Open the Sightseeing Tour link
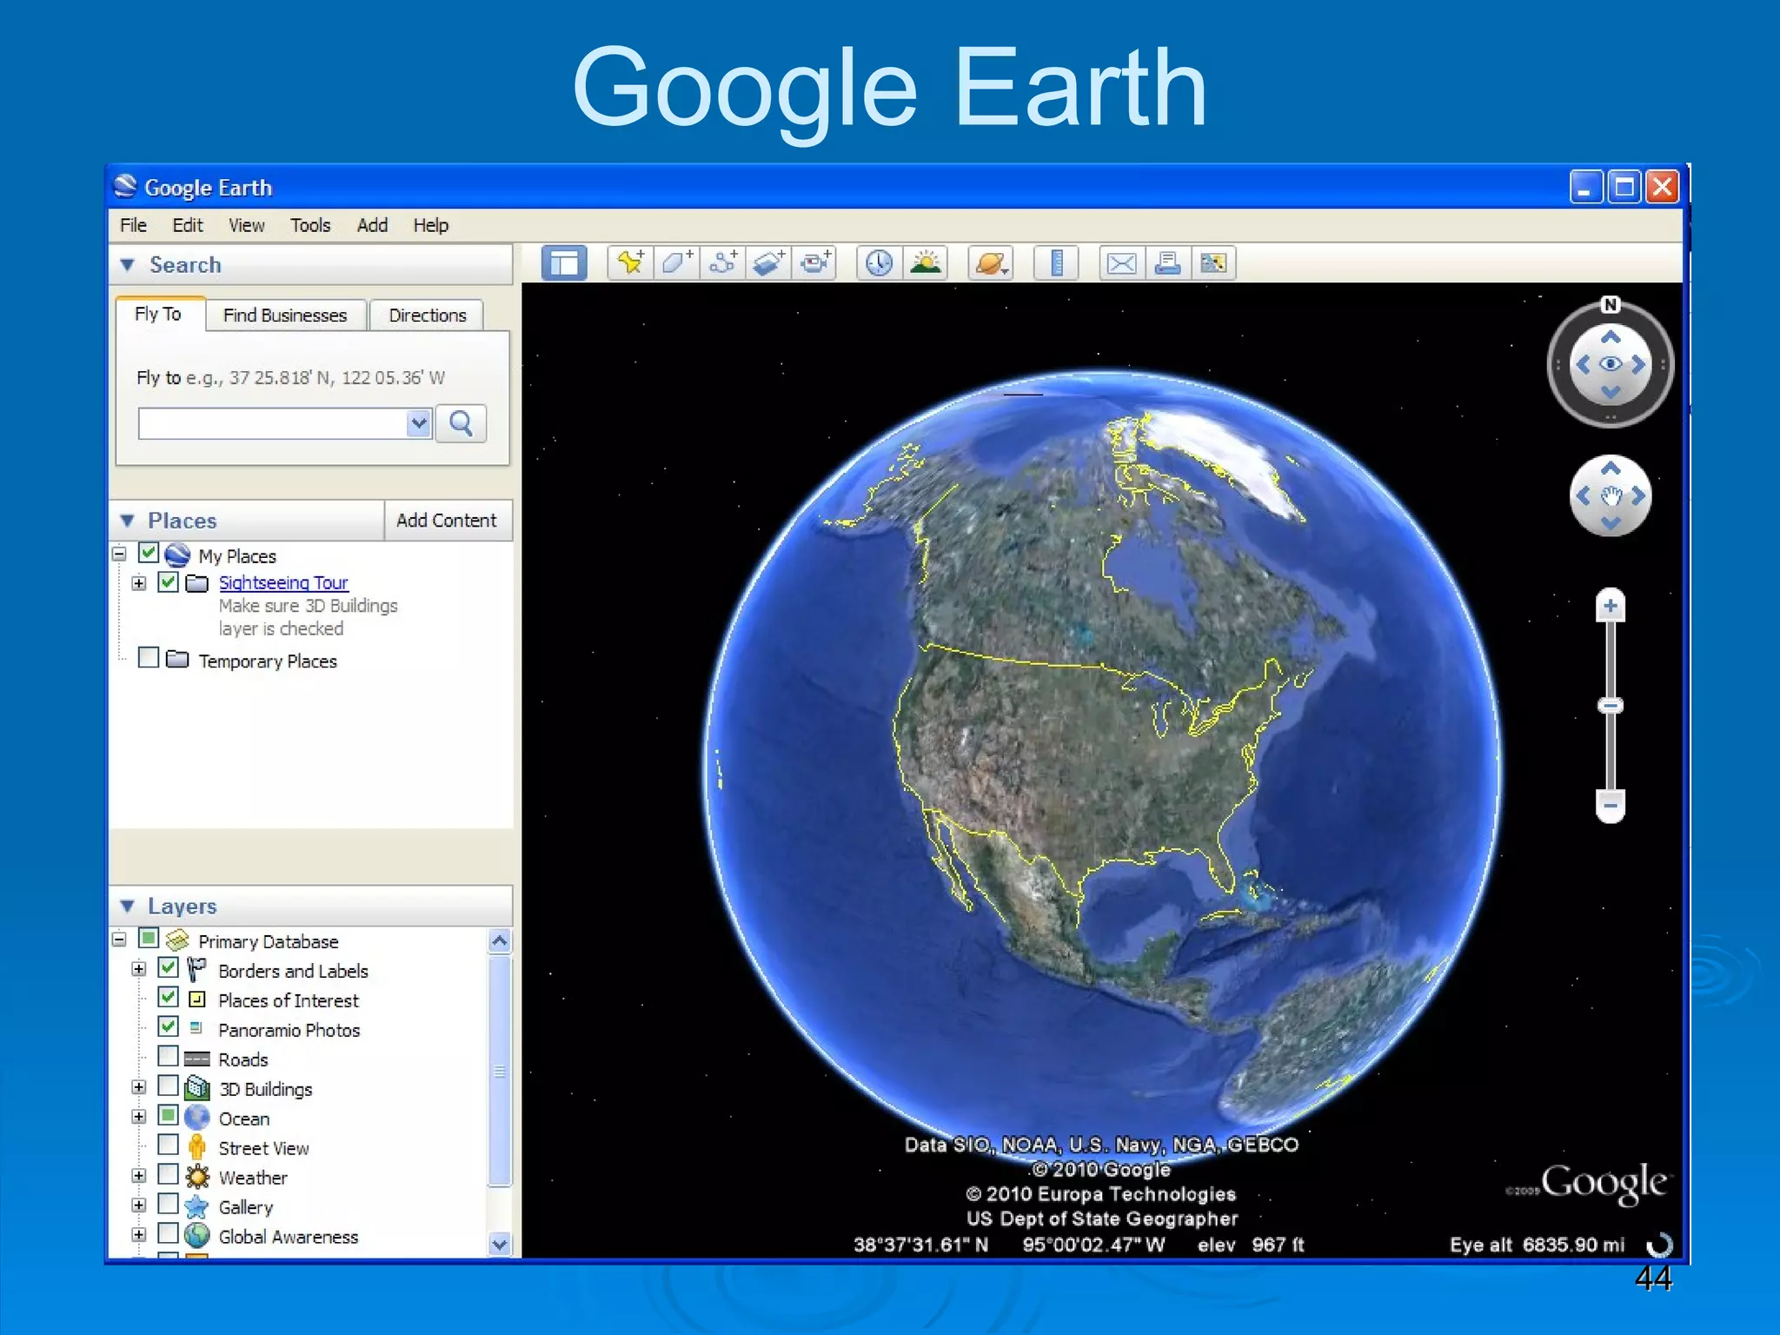 (x=283, y=583)
